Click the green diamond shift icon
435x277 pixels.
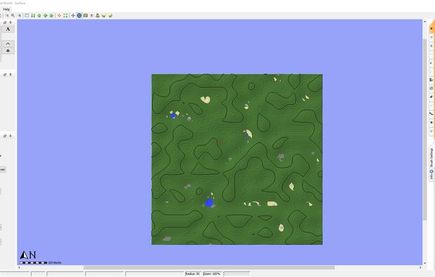[x=45, y=15]
